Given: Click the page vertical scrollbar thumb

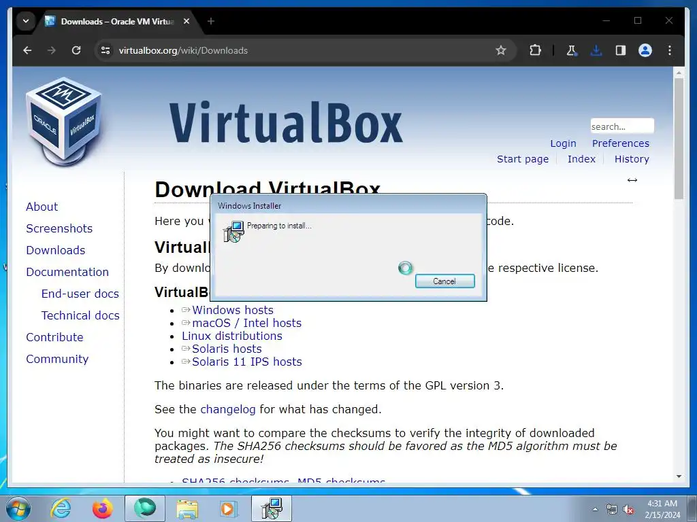Looking at the screenshot, I should pos(679,139).
